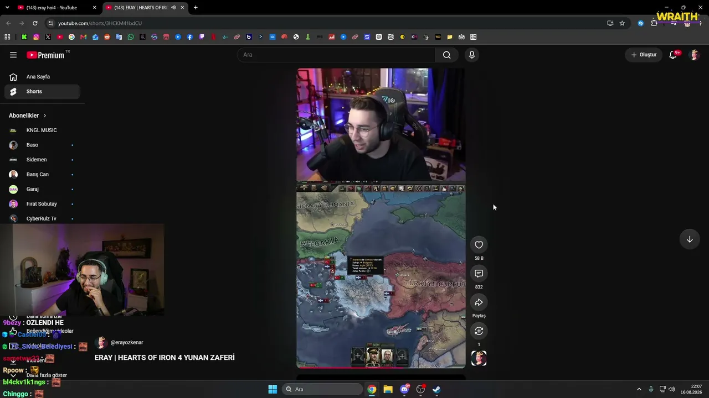The height and width of the screenshot is (398, 709).
Task: Open the Sidemen channel subscription
Action: [42, 160]
